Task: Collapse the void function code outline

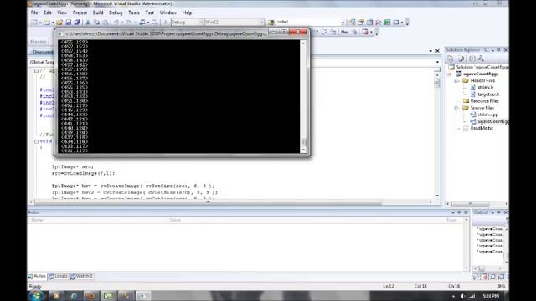Action: (x=36, y=141)
